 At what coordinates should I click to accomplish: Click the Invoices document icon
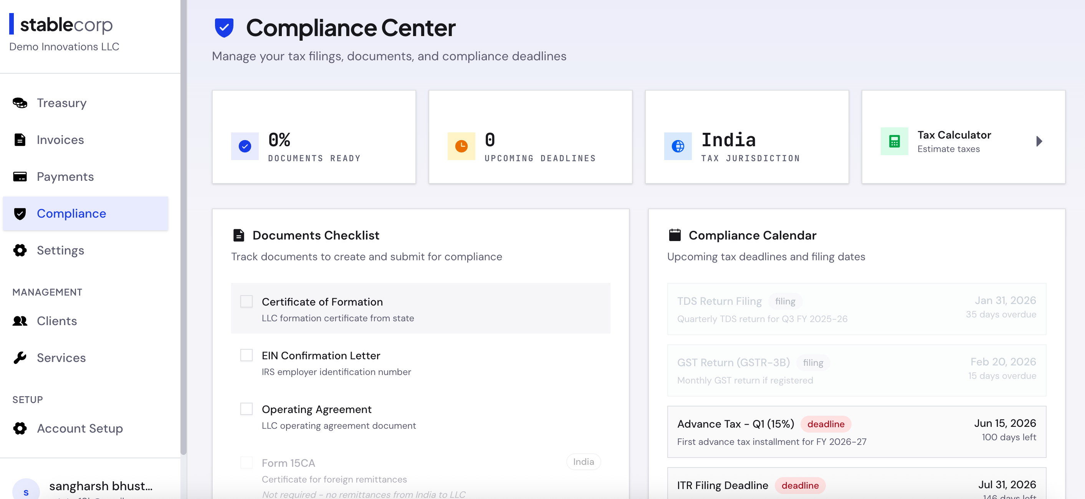[20, 140]
